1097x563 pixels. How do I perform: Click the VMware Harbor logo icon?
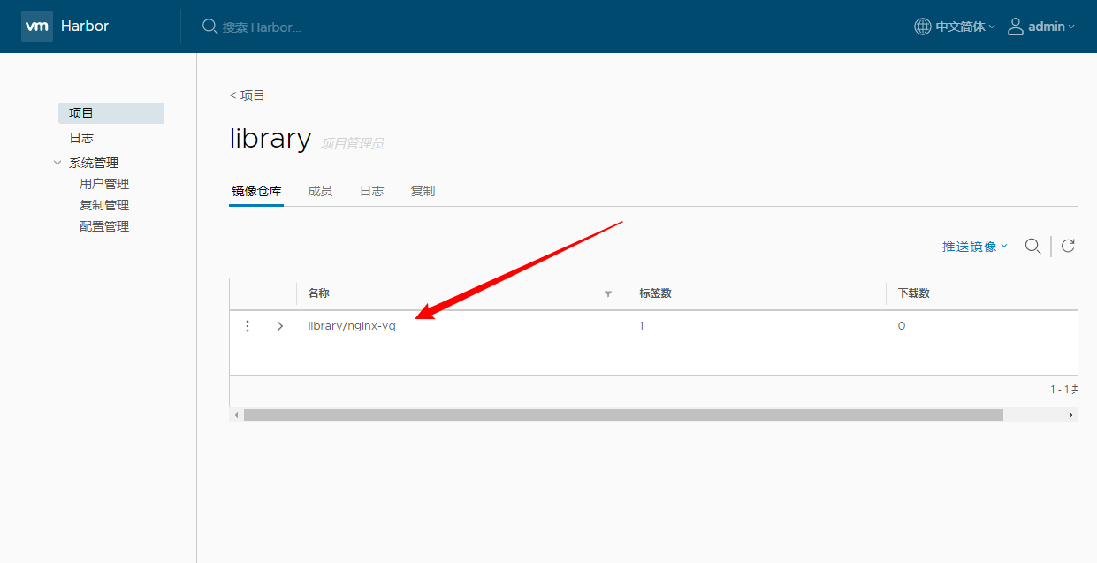(x=37, y=27)
